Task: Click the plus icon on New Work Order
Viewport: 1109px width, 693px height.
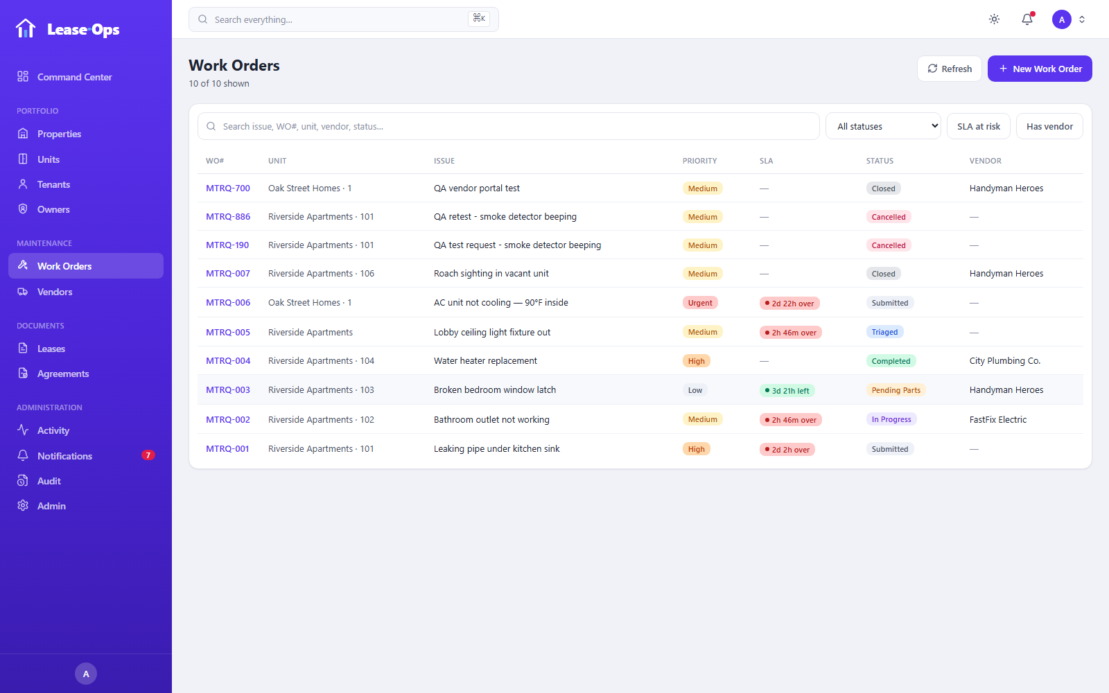Action: click(1003, 69)
